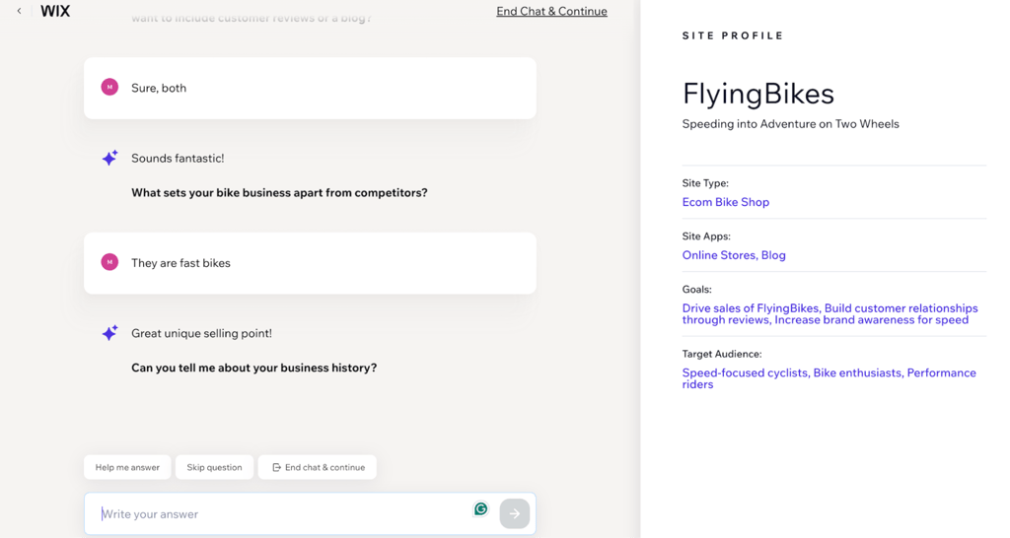
Task: Go back using the arrow beside WIX
Action: coord(20,11)
